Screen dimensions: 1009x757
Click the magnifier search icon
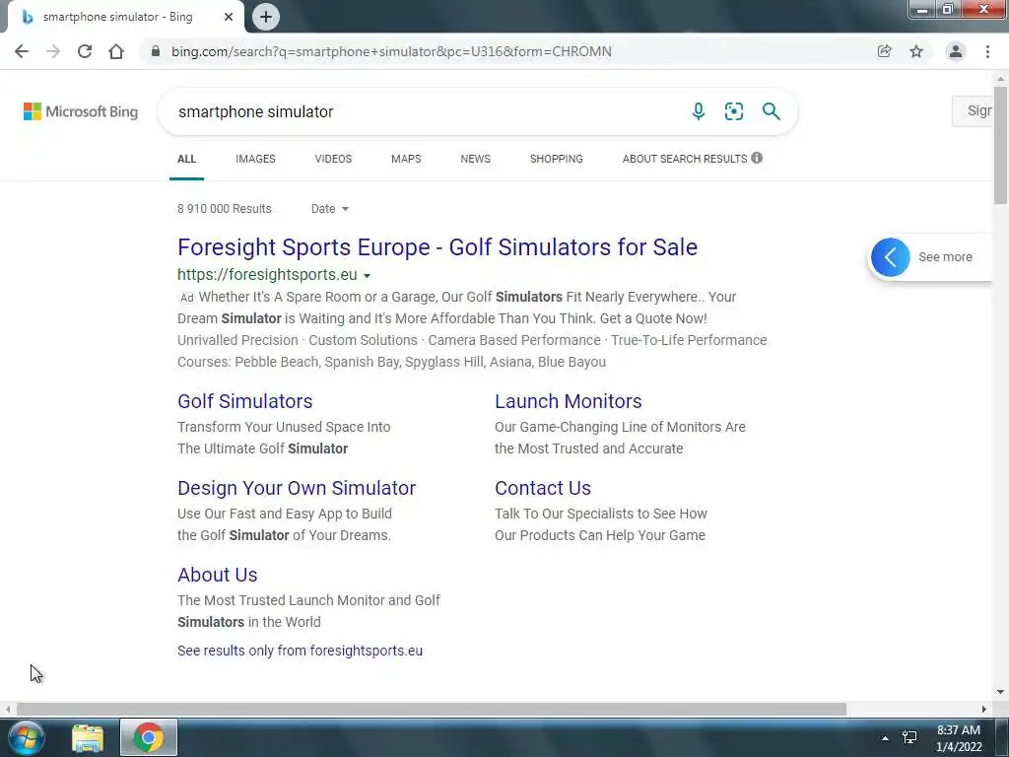pos(771,111)
